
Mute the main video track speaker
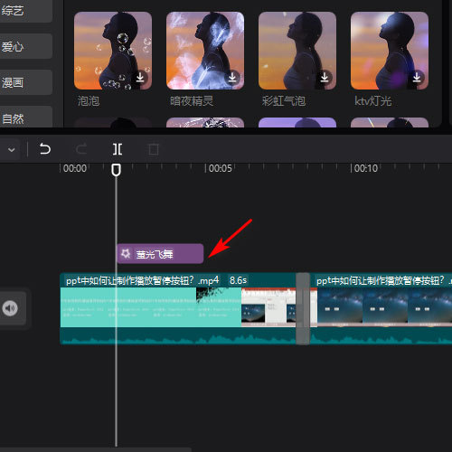(10, 308)
